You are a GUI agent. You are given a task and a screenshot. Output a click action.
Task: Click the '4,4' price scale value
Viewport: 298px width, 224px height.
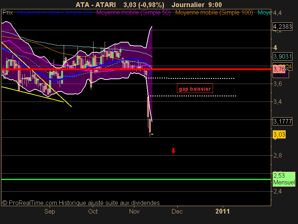278,13
